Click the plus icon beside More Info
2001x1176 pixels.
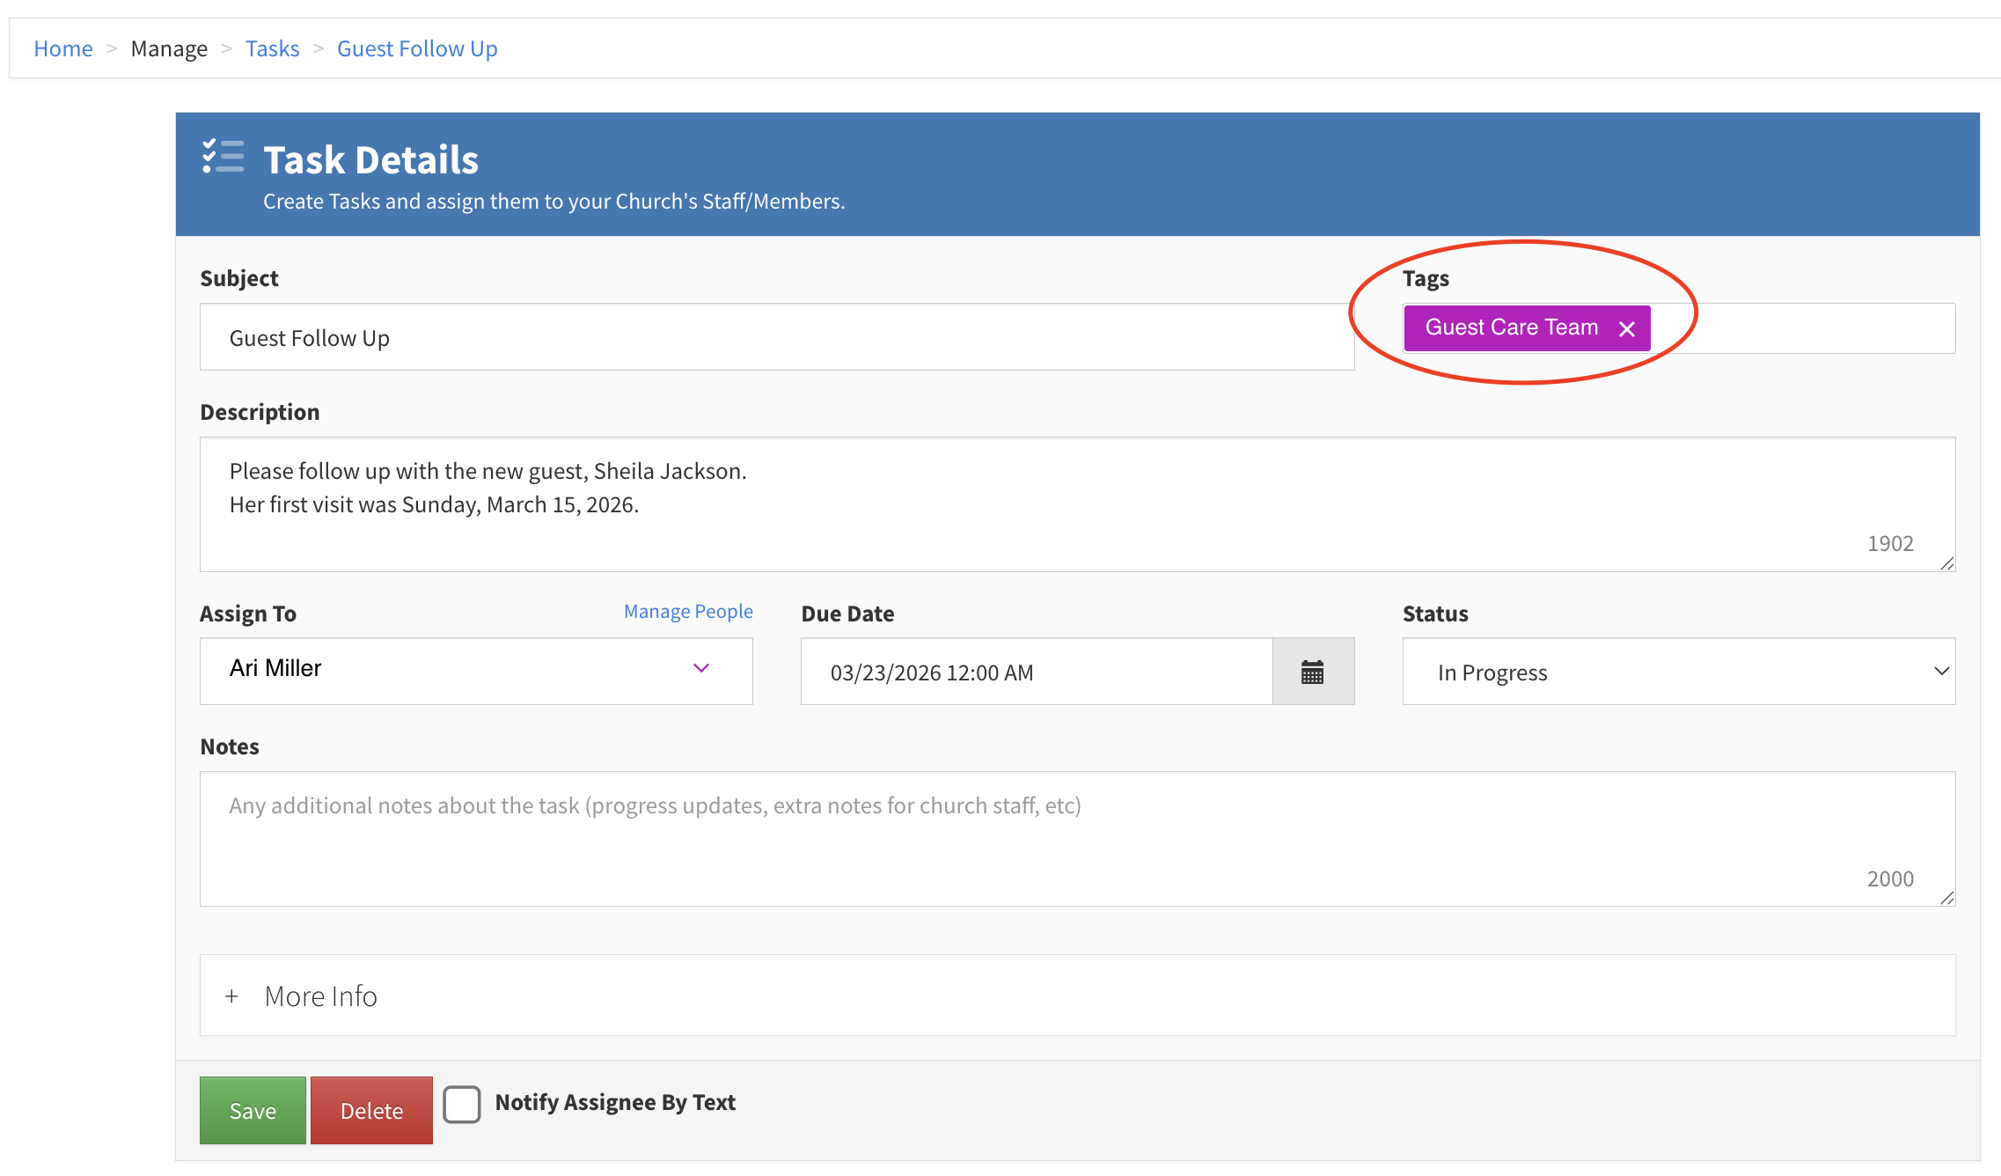pos(231,996)
